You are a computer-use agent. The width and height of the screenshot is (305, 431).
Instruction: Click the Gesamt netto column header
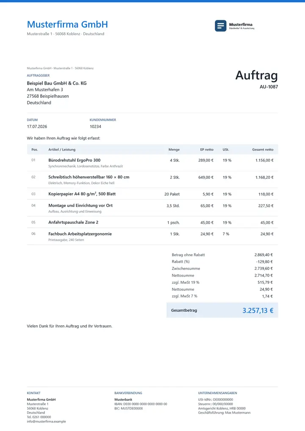click(x=263, y=150)
